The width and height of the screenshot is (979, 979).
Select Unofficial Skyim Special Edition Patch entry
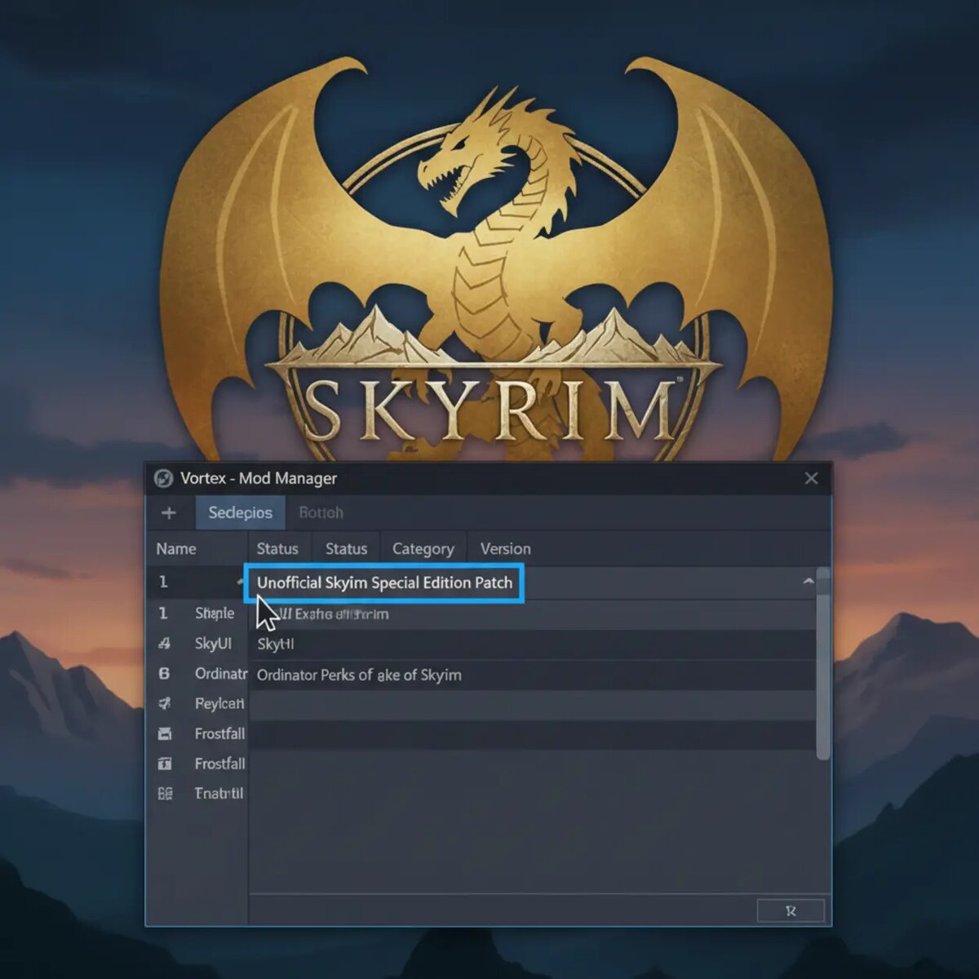point(384,583)
